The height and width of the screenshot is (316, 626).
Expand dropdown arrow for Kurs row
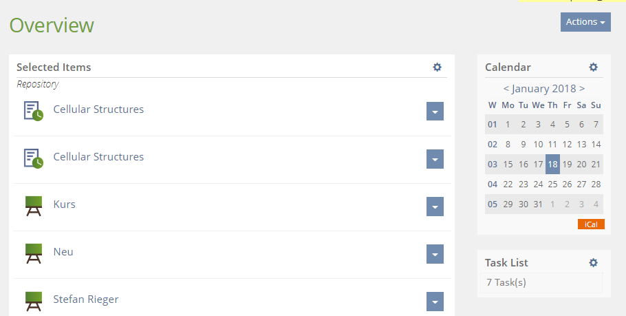pos(435,207)
